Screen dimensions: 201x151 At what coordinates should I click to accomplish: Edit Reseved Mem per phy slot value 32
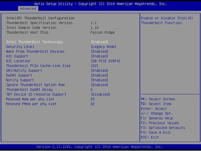click(x=92, y=99)
